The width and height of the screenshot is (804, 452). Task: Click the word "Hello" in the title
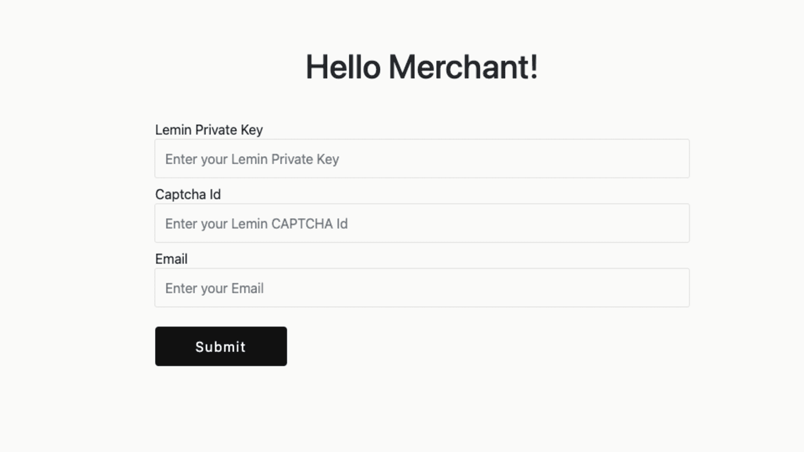pyautogui.click(x=343, y=67)
